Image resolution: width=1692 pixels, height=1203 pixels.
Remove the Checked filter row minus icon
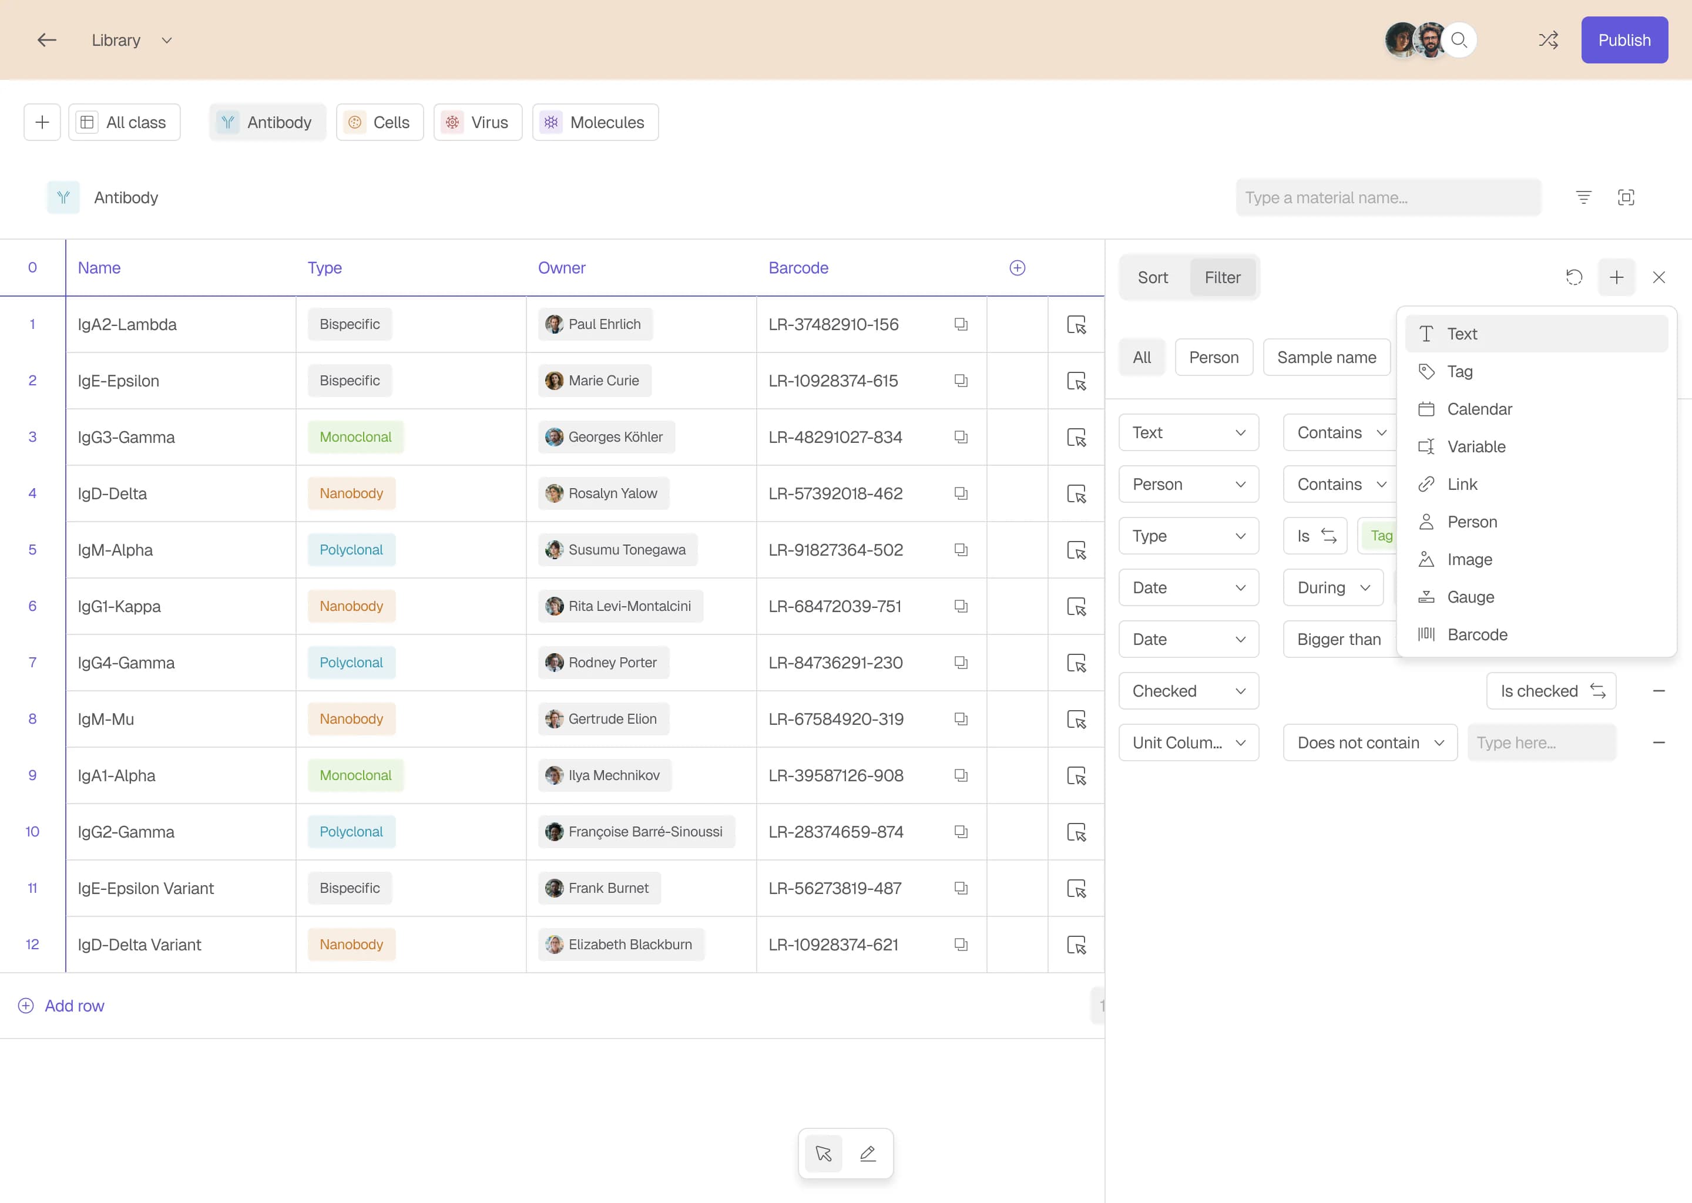[x=1659, y=691]
